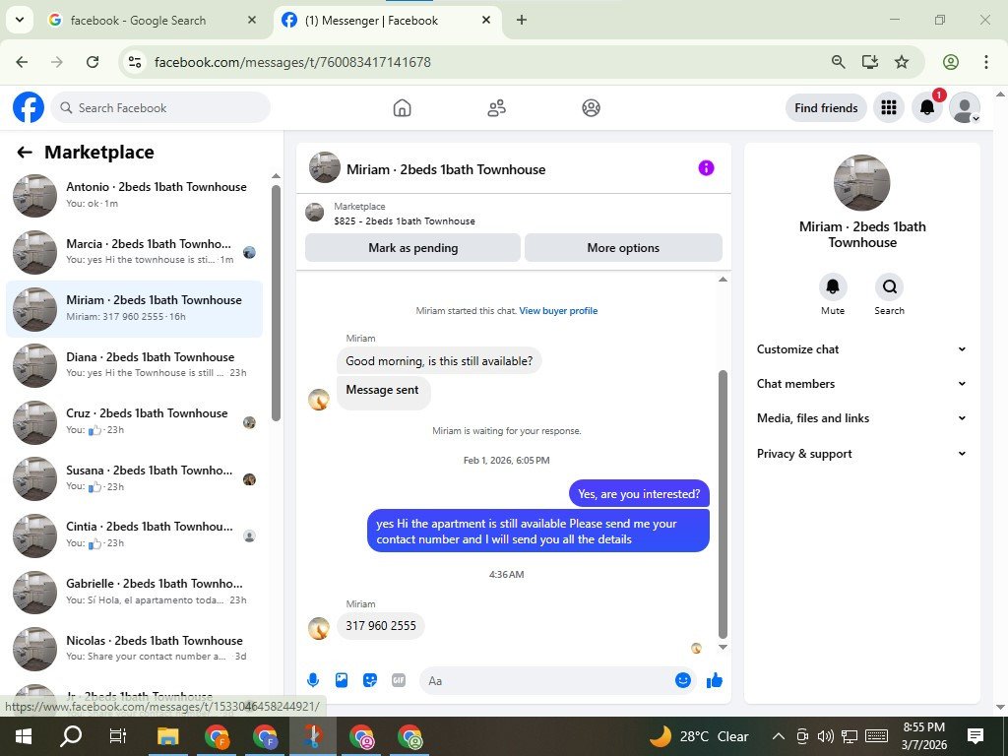Mute the Miriam conversation
This screenshot has height=756, width=1008.
833,286
